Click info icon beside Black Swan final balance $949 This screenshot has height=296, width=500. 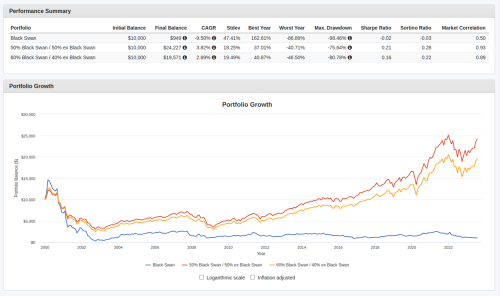[184, 38]
